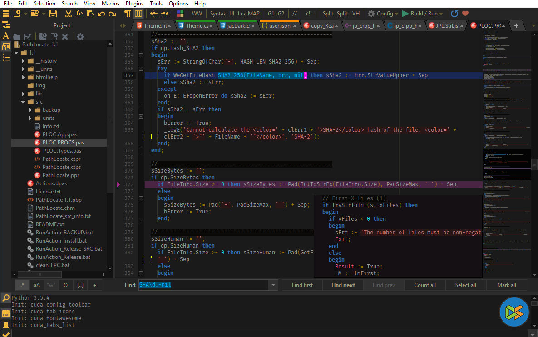Click the minimap toggle icon in toolbar
538x337 pixels.
[x=138, y=14]
